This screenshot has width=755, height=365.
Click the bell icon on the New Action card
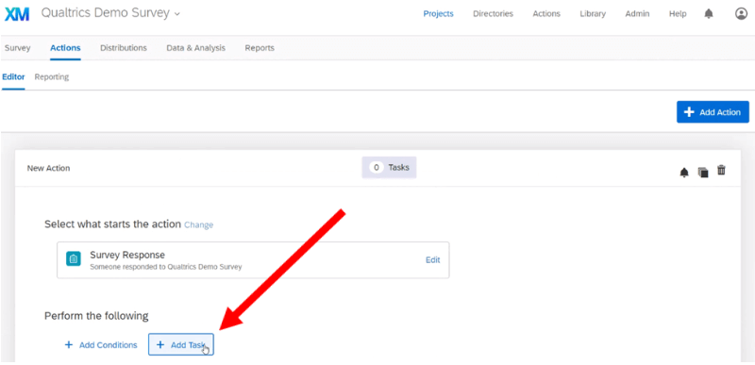(x=684, y=173)
